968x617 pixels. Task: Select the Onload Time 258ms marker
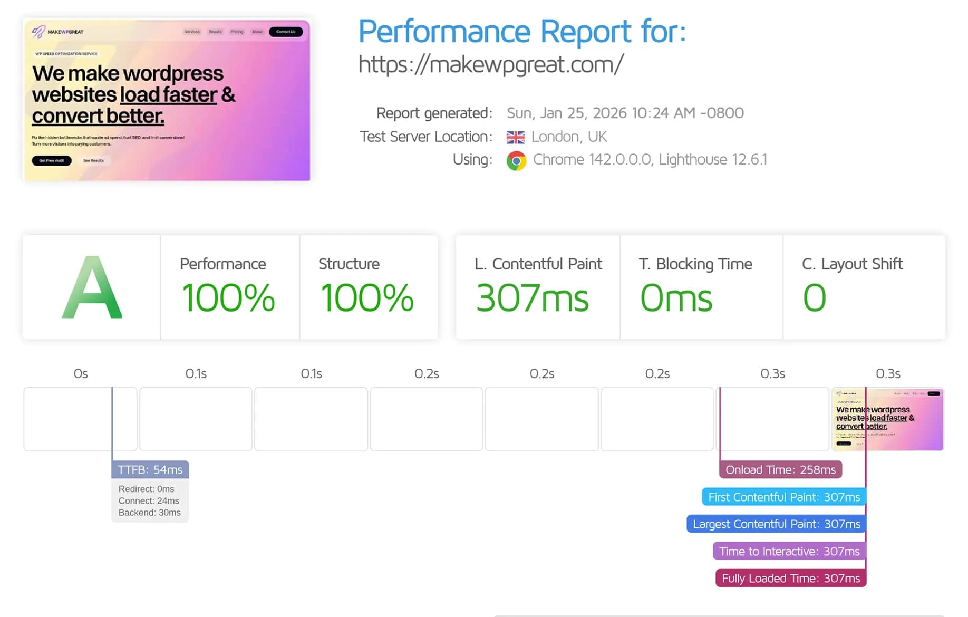780,469
